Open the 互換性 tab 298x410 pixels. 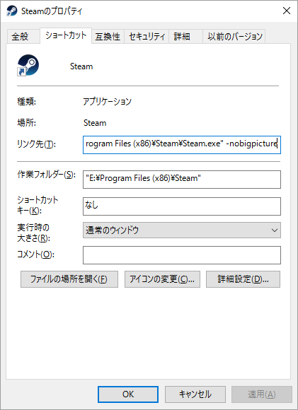click(108, 36)
